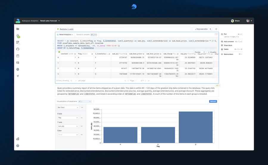Open the GitHub integration in sidebar

[x=18, y=49]
